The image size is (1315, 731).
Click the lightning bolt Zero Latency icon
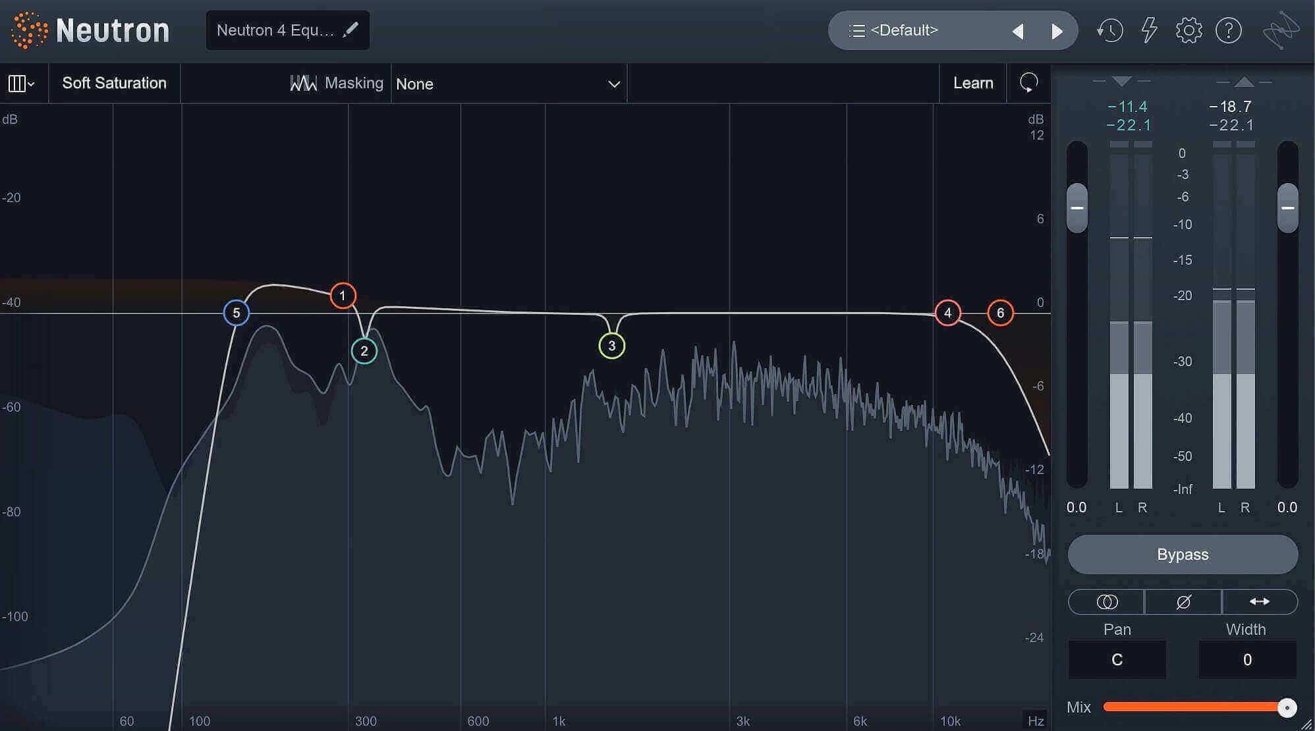click(x=1149, y=30)
